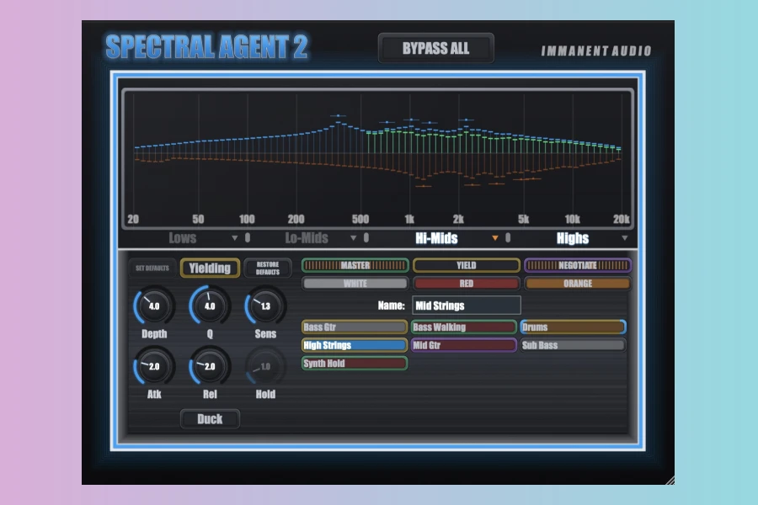This screenshot has height=505, width=758.
Task: Click the BYPASS ALL button
Action: 435,48
